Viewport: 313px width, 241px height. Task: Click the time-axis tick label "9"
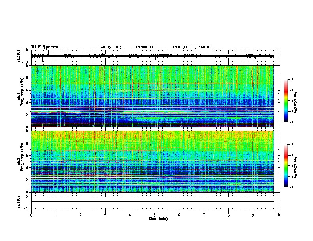[253, 215]
